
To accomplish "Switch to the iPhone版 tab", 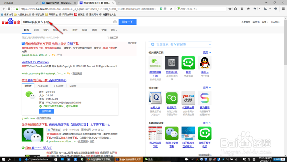I will [59, 86].
